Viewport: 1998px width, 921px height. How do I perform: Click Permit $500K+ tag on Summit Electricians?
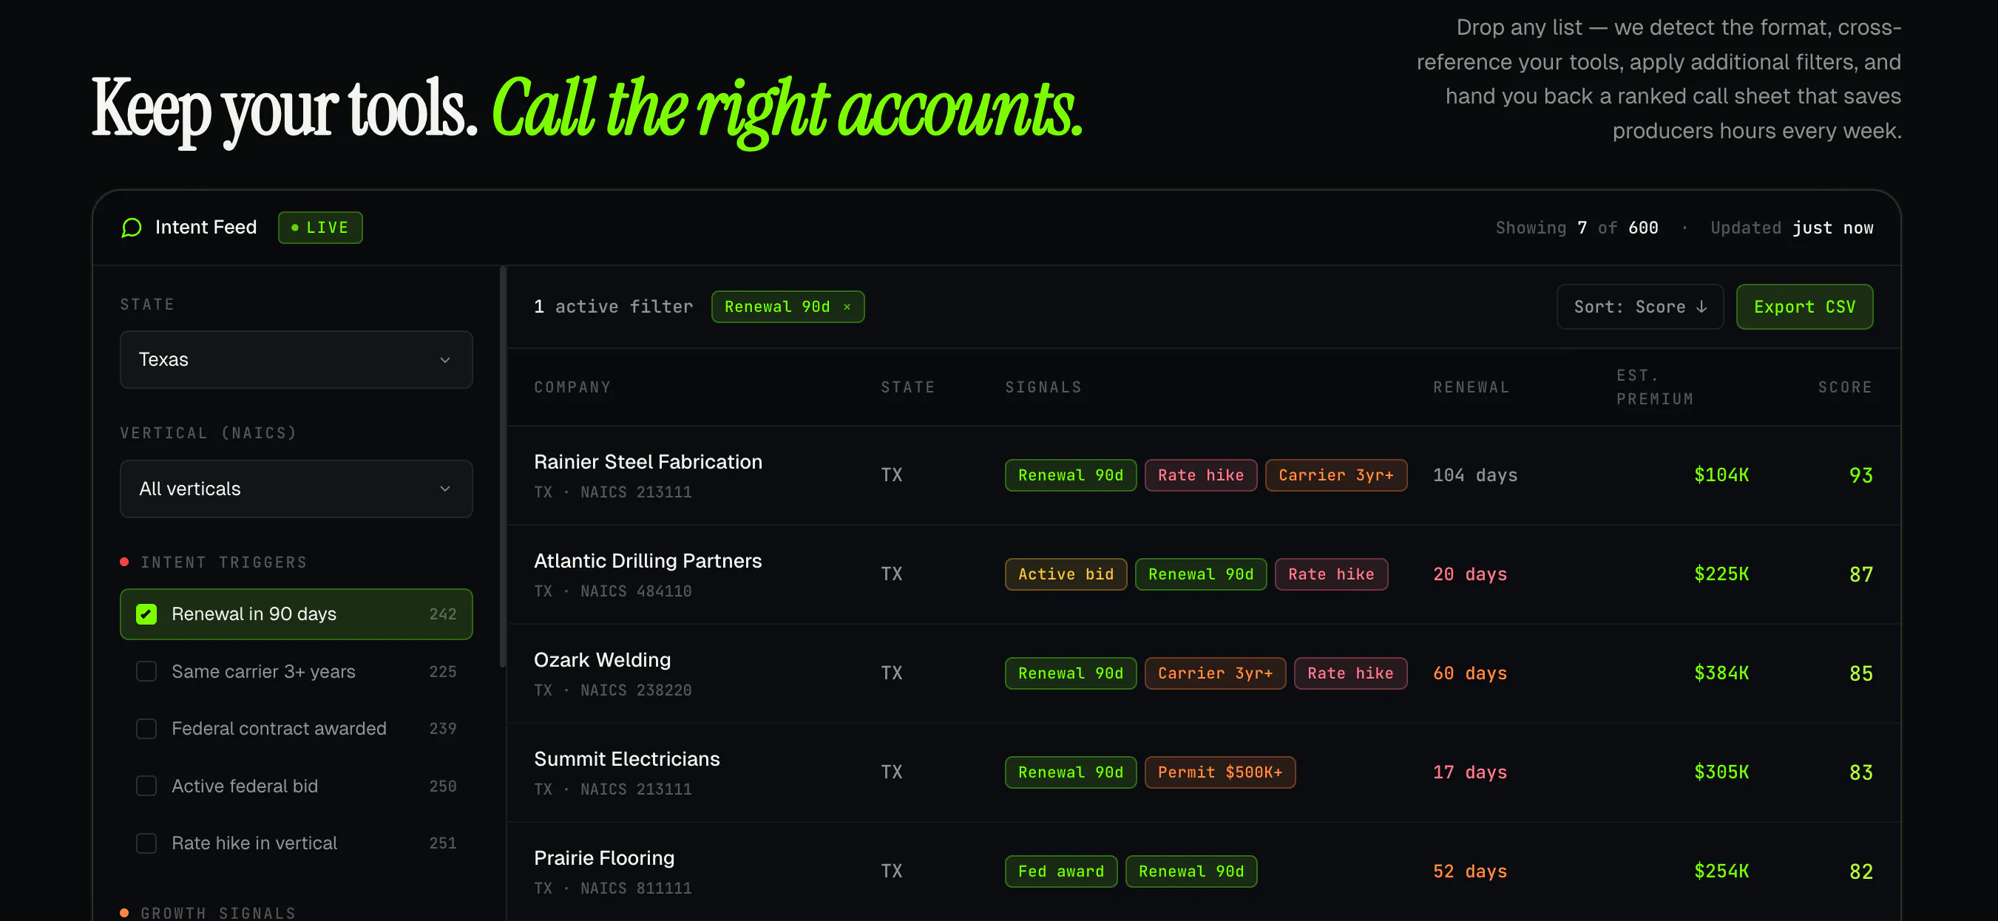[1220, 772]
